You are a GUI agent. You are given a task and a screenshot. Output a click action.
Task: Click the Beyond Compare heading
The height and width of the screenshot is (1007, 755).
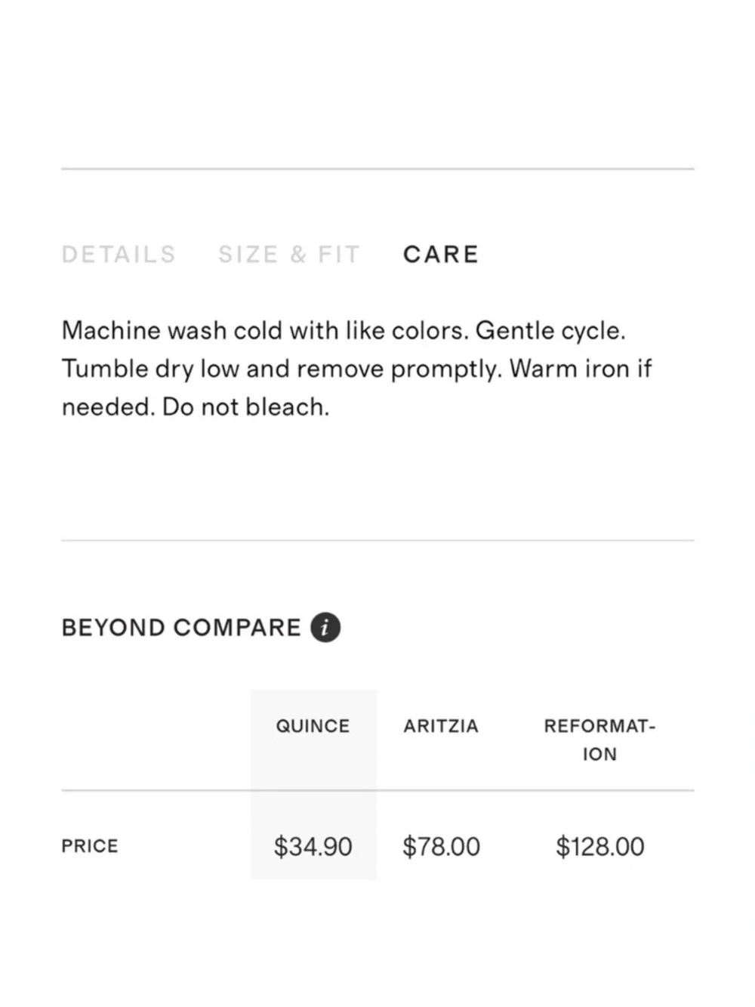coord(181,628)
